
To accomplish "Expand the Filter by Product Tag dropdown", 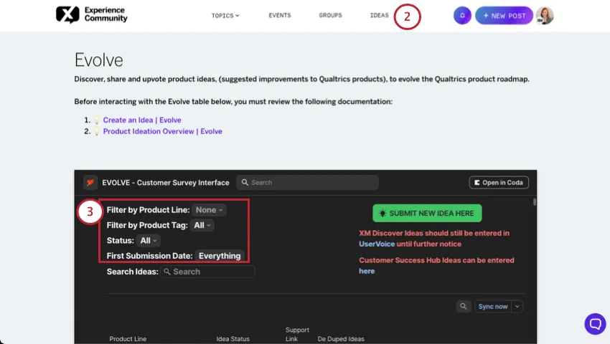I will [203, 225].
